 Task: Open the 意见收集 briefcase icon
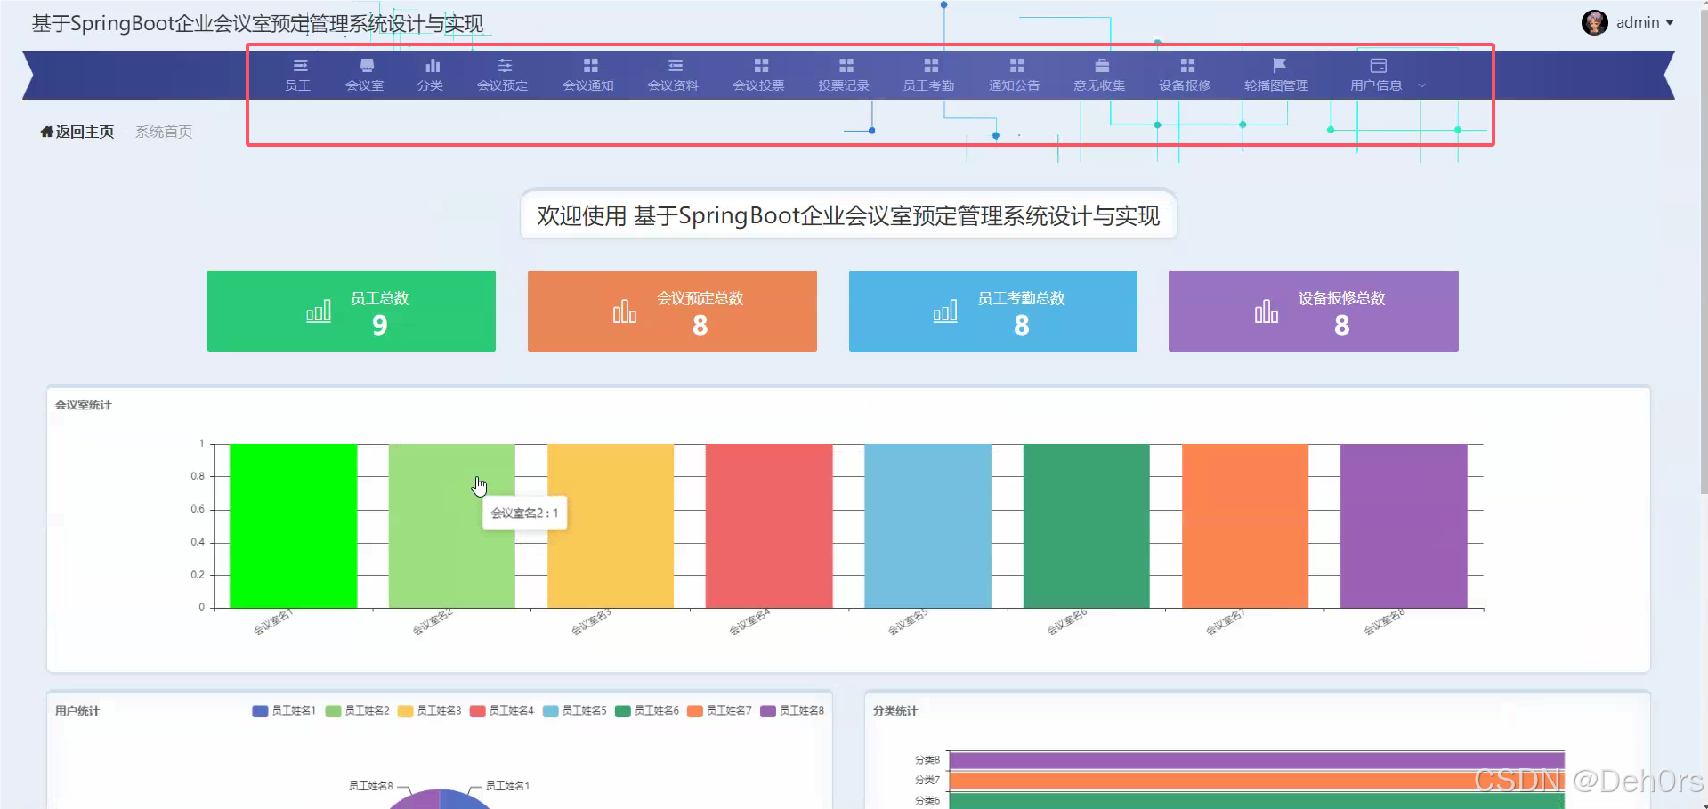point(1101,65)
